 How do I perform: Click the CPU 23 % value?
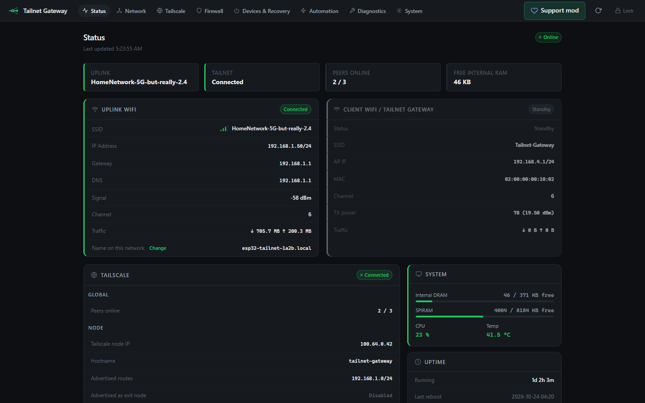click(422, 335)
